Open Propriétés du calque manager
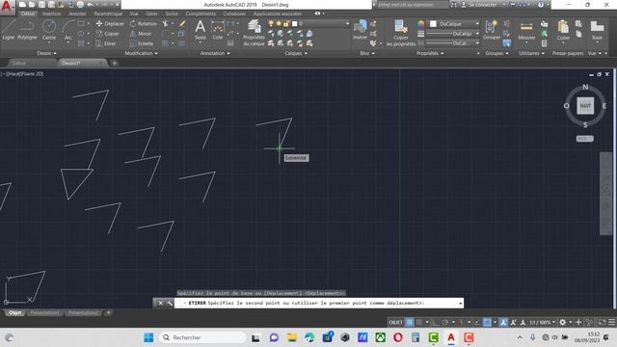 254,33
